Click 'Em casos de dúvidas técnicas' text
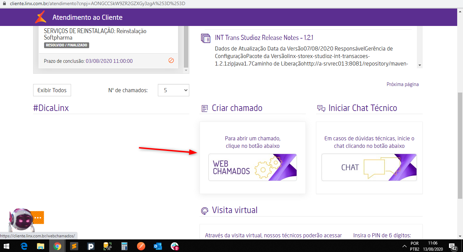 (x=369, y=142)
